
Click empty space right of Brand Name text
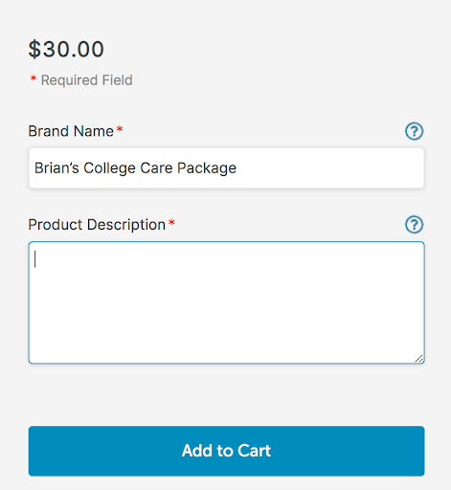[328, 167]
